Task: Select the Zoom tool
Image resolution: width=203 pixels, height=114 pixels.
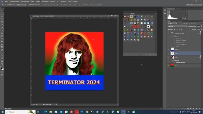Action: [2, 64]
